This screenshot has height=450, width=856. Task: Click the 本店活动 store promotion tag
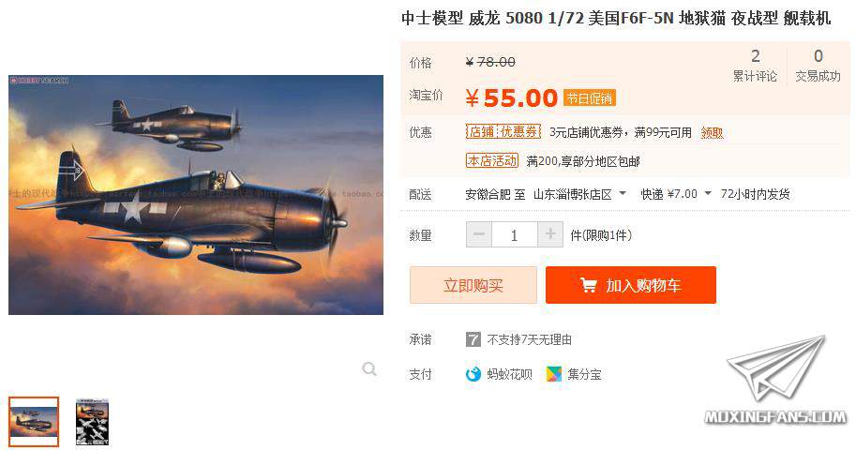pos(492,160)
